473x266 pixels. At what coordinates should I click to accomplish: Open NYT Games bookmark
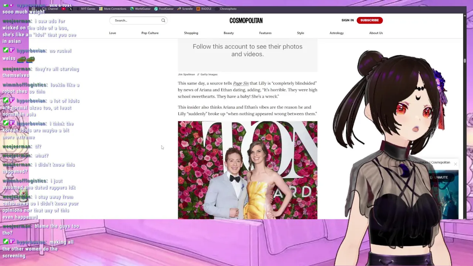click(x=85, y=9)
